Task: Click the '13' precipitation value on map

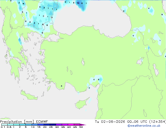Action: [x=78, y=3]
